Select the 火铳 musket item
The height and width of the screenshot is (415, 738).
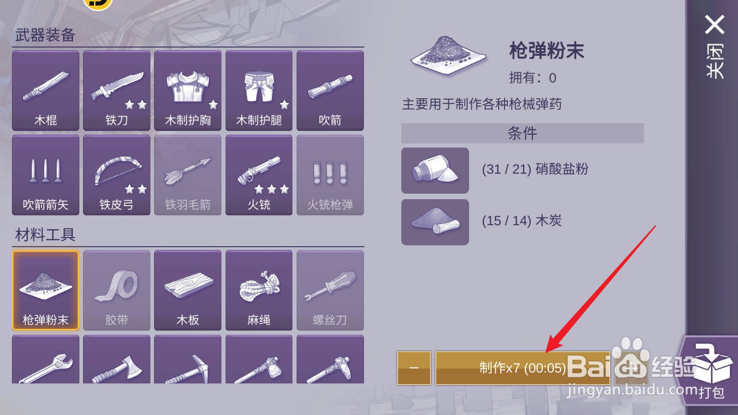pyautogui.click(x=259, y=175)
